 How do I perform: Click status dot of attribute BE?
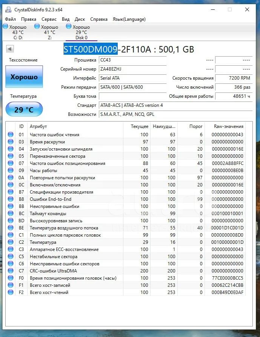click(x=11, y=228)
